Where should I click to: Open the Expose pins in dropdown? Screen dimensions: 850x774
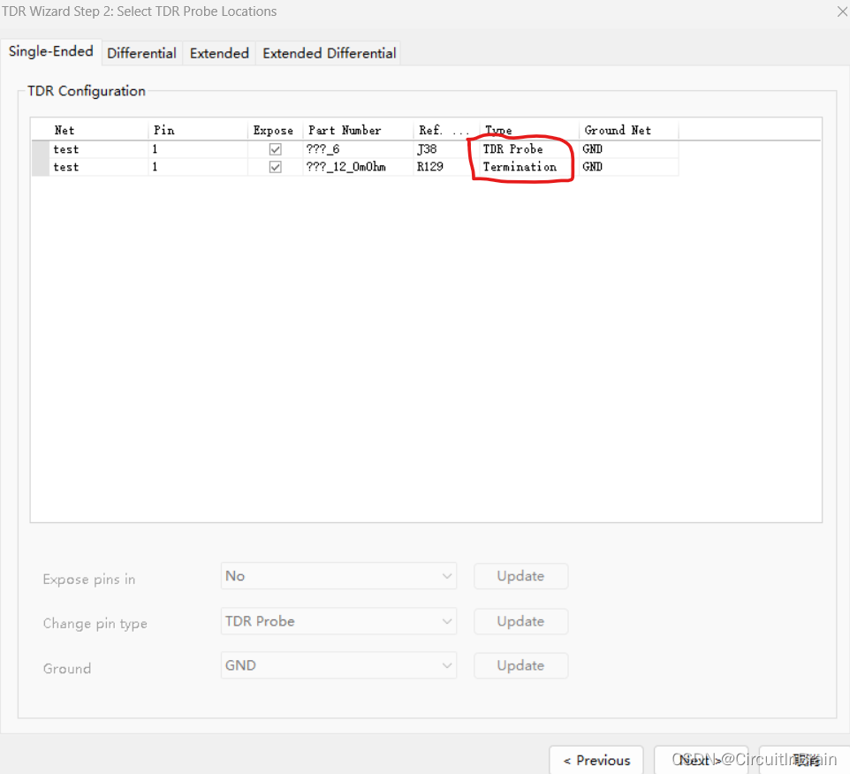click(x=338, y=576)
